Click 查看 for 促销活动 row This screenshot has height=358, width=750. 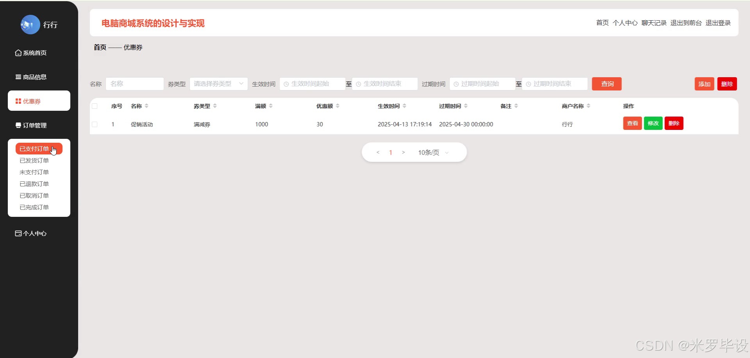click(632, 123)
